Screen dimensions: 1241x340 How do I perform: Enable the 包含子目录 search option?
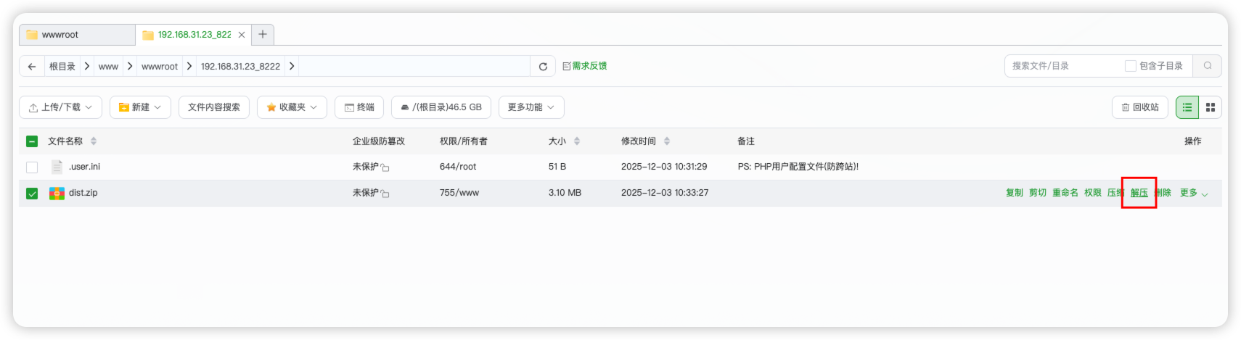pos(1130,66)
